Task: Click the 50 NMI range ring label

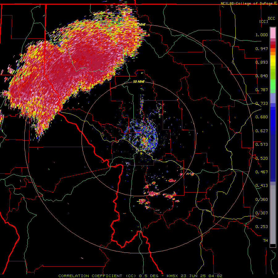Action: 139,82
